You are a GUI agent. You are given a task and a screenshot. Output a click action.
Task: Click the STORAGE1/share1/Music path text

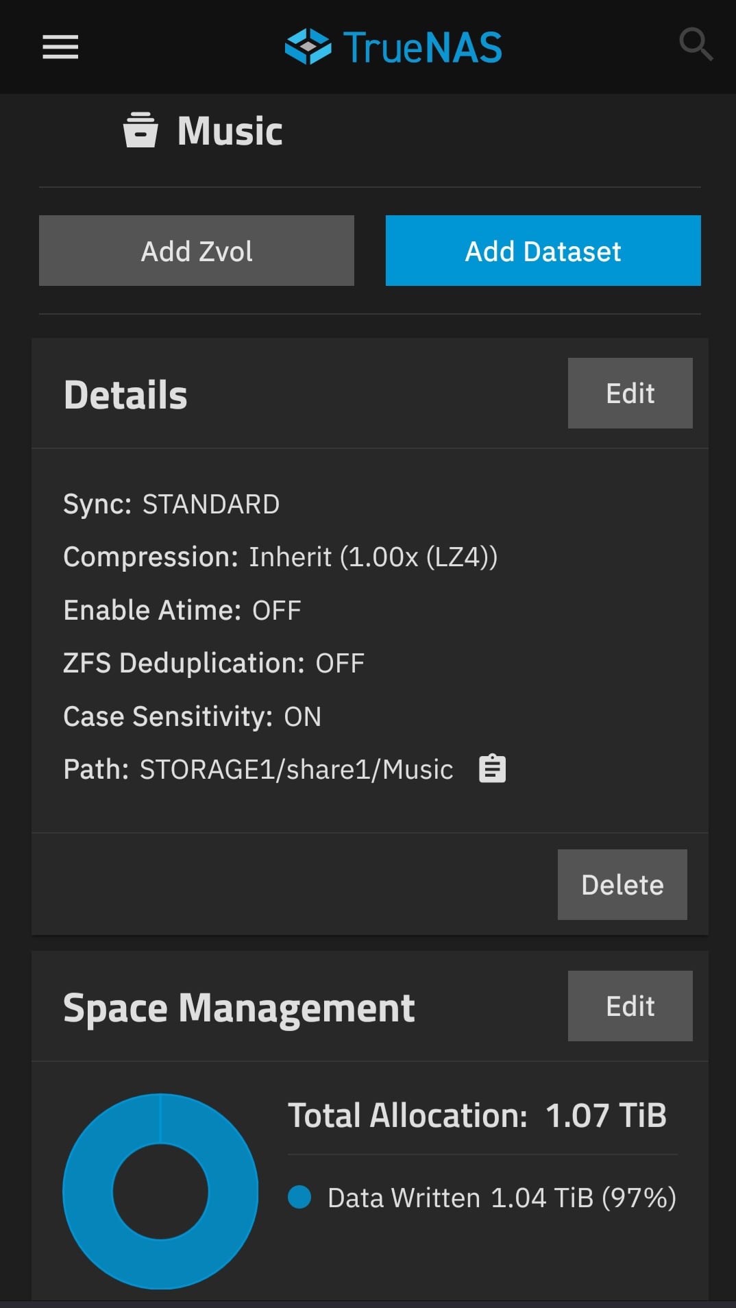coord(296,770)
